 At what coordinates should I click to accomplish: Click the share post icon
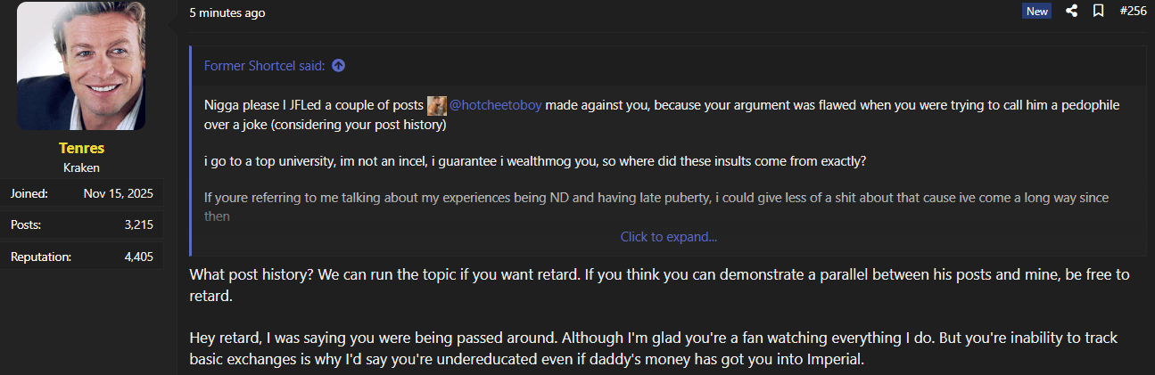[1072, 12]
